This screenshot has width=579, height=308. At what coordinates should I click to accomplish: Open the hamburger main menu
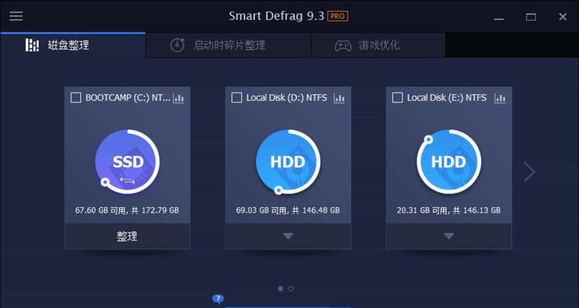(16, 16)
